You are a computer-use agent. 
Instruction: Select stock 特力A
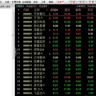coord(38,89)
